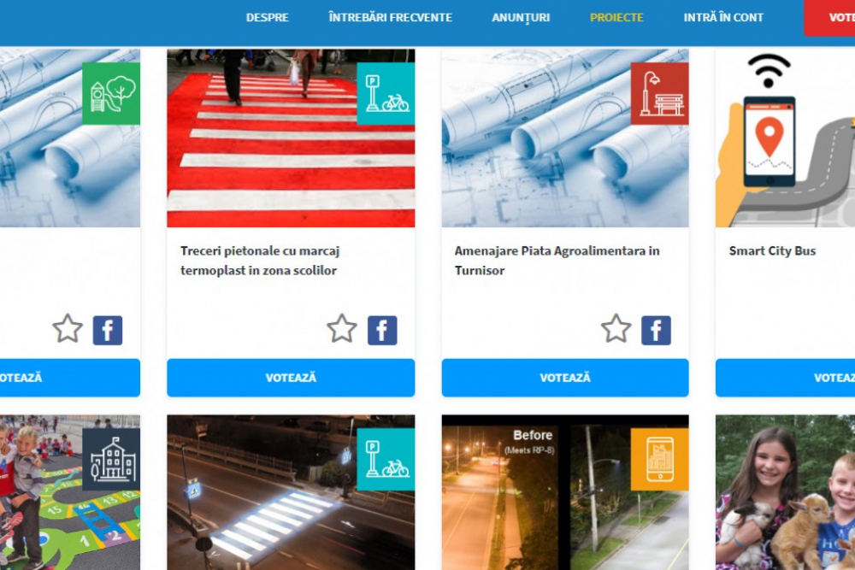Screen dimensions: 855x570
Task: Click Facebook icon on the leftmost card
Action: click(108, 330)
